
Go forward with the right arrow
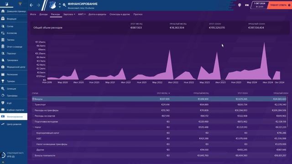(38, 5)
